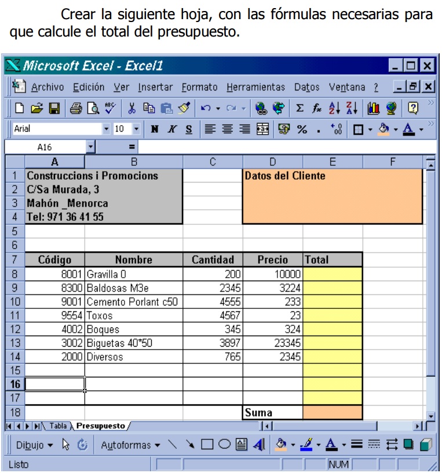Viewport: 442px width, 473px height.
Task: Expand the Autoformas menu
Action: 130,445
